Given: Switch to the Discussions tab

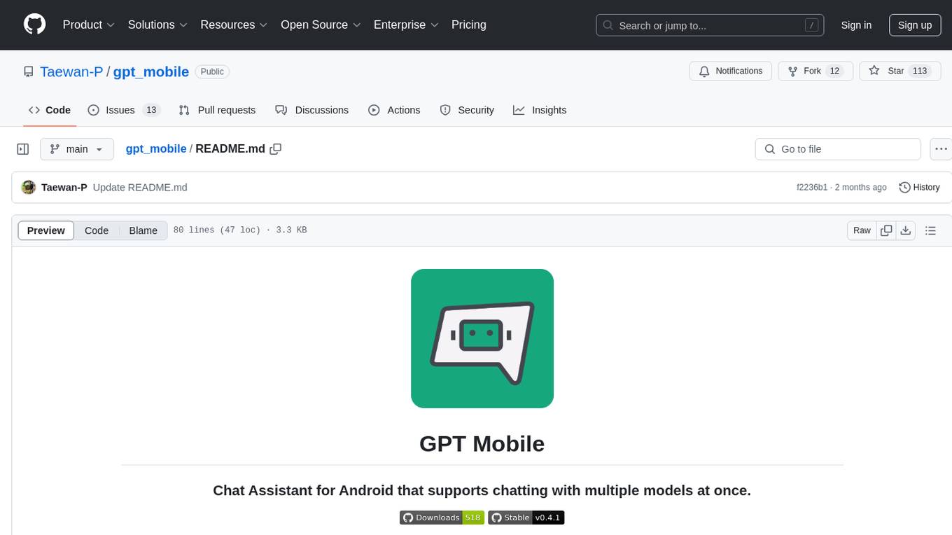Looking at the screenshot, I should [x=311, y=110].
